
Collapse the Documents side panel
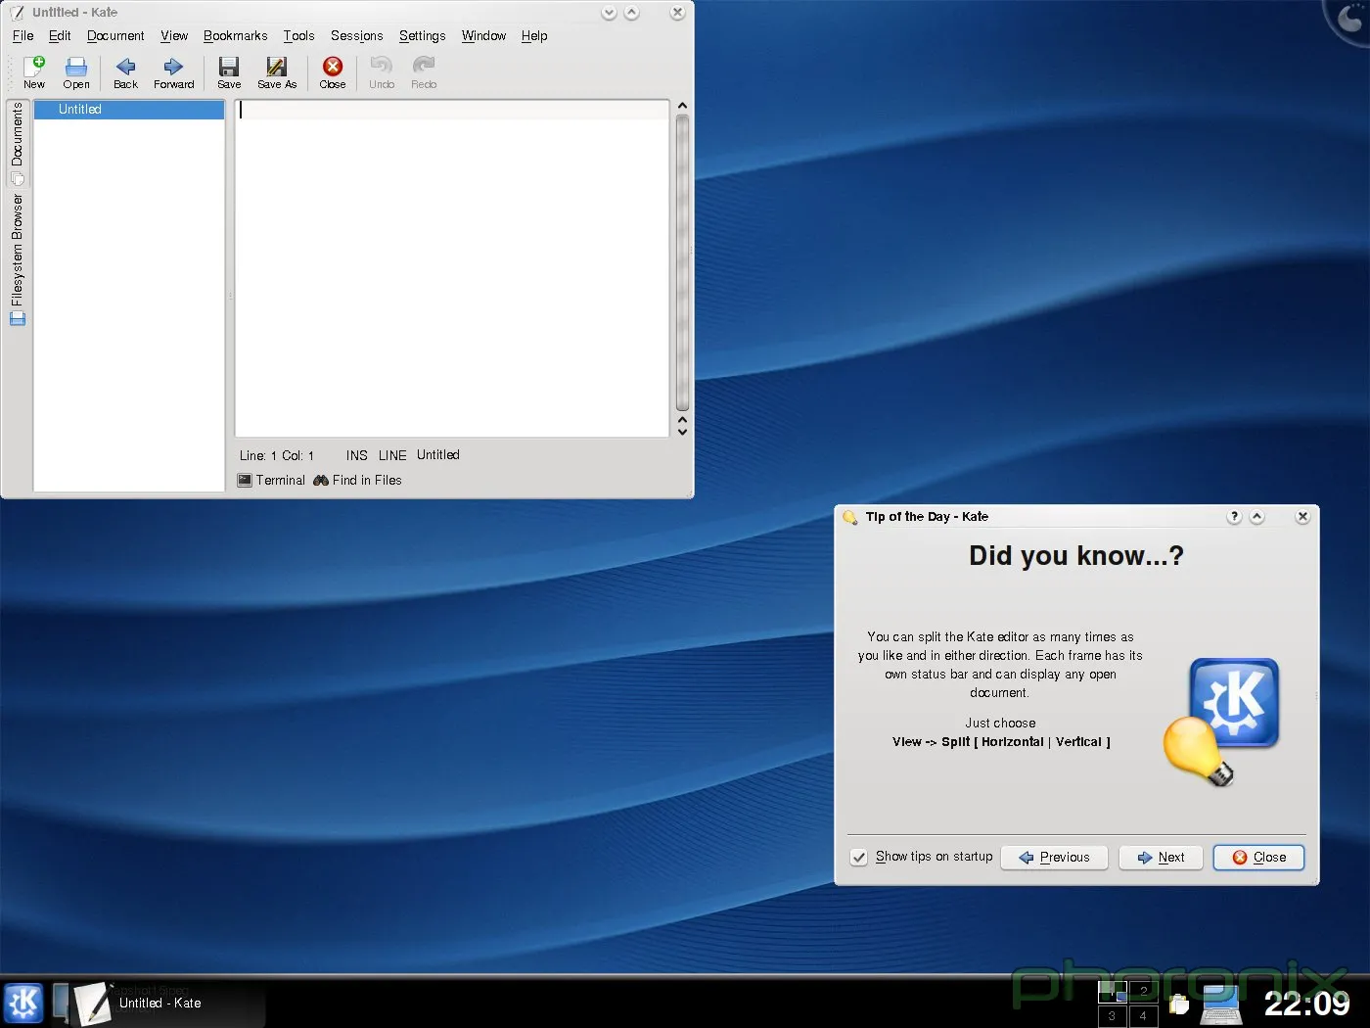click(18, 142)
